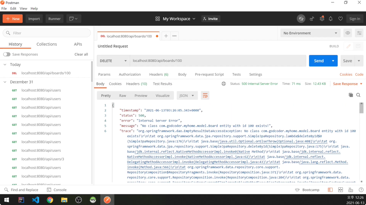
Task: Open the Code link
Action: point(359,74)
